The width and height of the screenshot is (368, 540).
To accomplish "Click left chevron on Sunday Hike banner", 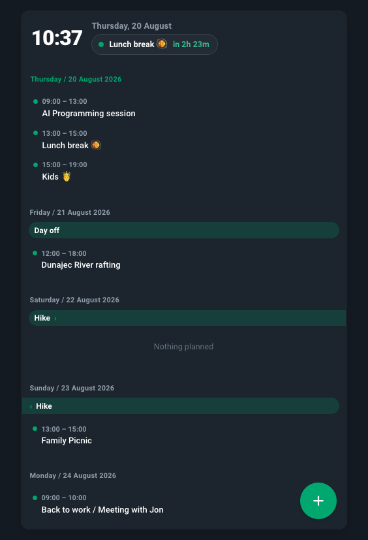I will (31, 406).
